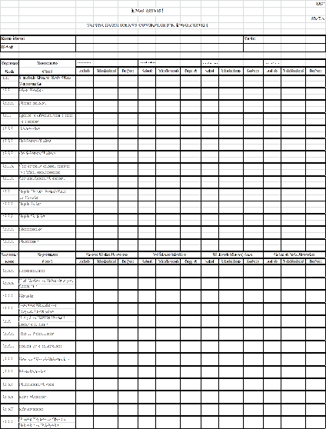Click the wide blank field beside the second header label
Screen dimensions: 326x429
tap(159, 48)
